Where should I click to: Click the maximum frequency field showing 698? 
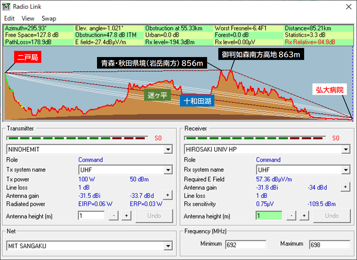point(329,245)
